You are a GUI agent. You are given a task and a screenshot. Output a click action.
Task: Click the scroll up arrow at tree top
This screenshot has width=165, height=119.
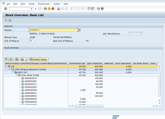pyautogui.click(x=160, y=66)
